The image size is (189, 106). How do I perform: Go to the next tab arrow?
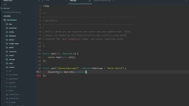pyautogui.click(x=43, y=1)
